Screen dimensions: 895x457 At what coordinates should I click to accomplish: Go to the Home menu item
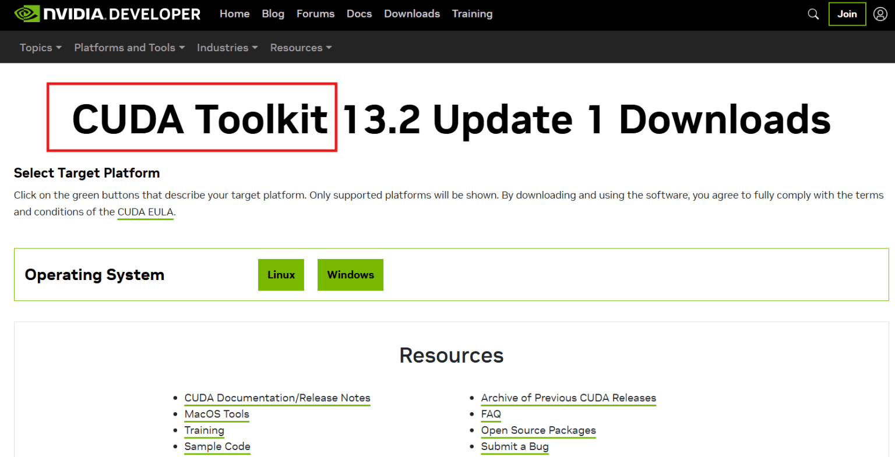(235, 14)
